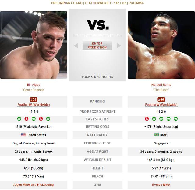Click Herbert Burns' red L result icon
195x190 pixels.
(x=147, y=119)
